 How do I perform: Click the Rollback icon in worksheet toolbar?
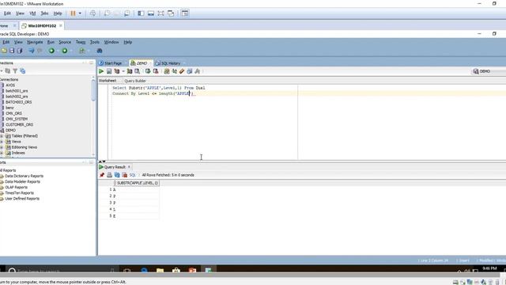click(x=156, y=71)
